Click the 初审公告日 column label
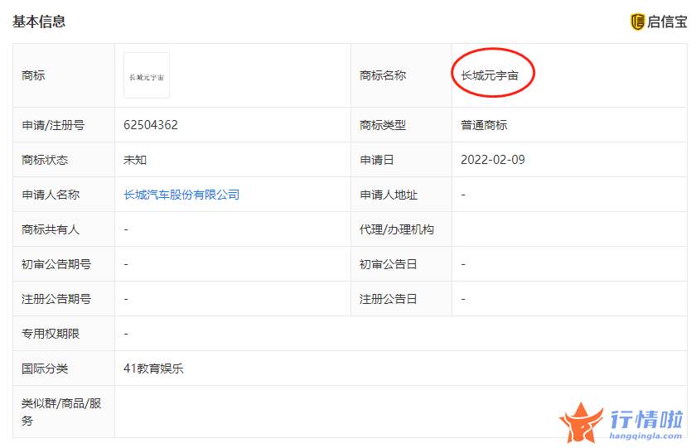This screenshot has width=696, height=448. [x=389, y=264]
